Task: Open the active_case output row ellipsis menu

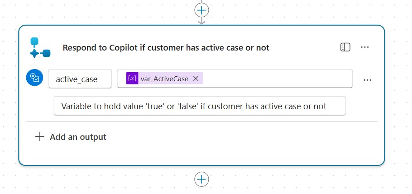Action: [x=368, y=80]
